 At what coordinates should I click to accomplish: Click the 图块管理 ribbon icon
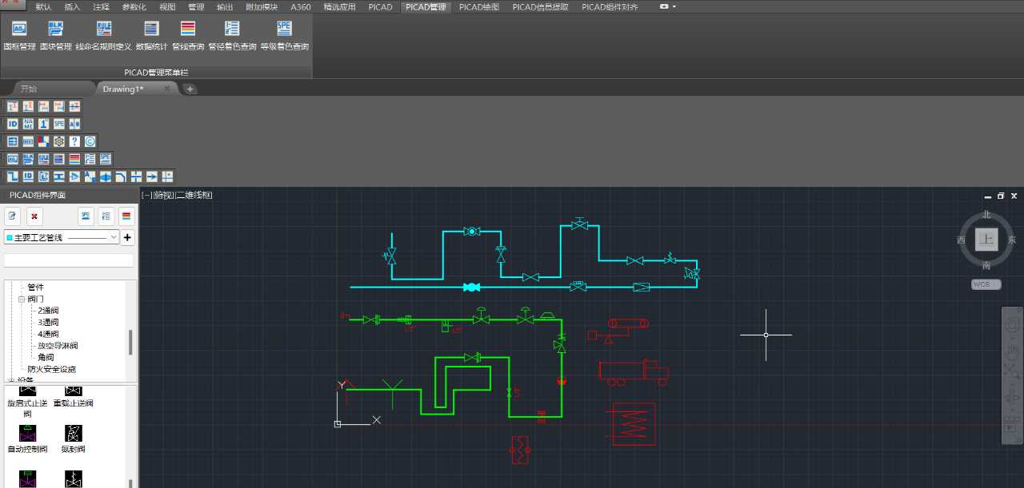[55, 30]
